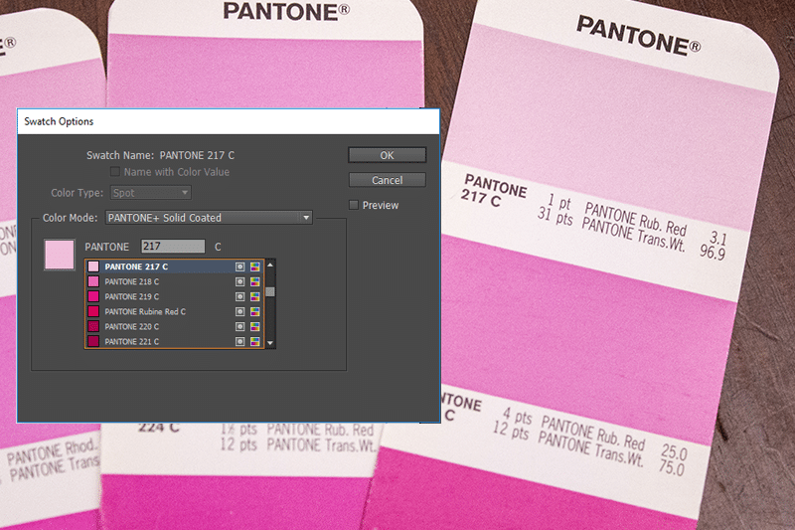Open the Color Type Spot dropdown
Image resolution: width=795 pixels, height=530 pixels.
151,193
